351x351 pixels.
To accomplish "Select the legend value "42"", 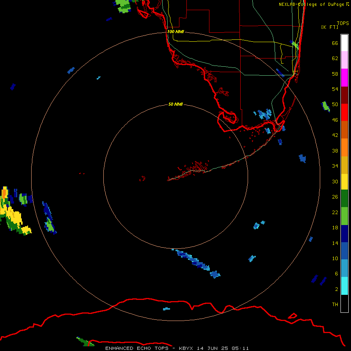I will 335,135.
